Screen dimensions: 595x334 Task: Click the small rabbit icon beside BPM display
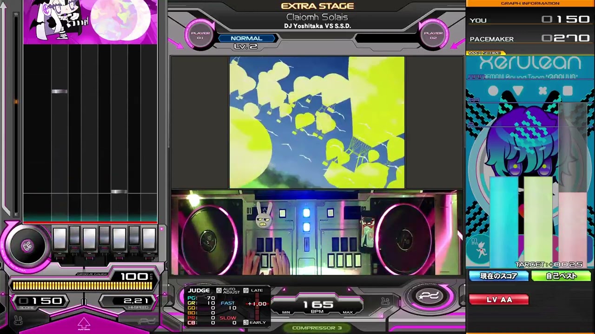pyautogui.click(x=385, y=302)
